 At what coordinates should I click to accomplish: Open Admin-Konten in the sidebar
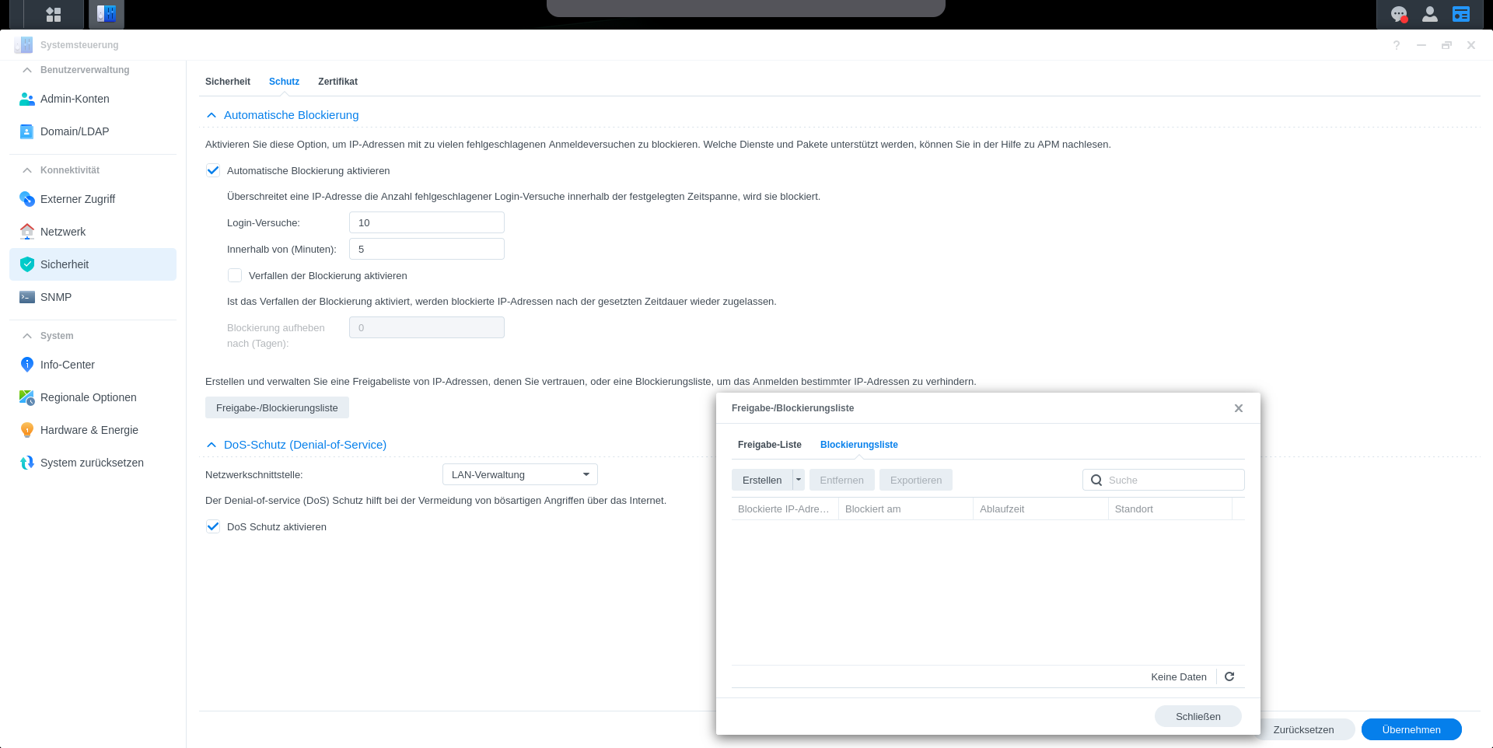click(75, 99)
